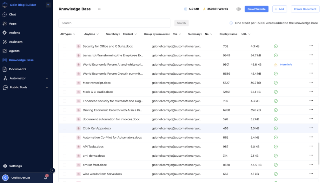Click the warning icon on World Economic Forum AI row
Screen dimensions: 325x183
click(275, 65)
